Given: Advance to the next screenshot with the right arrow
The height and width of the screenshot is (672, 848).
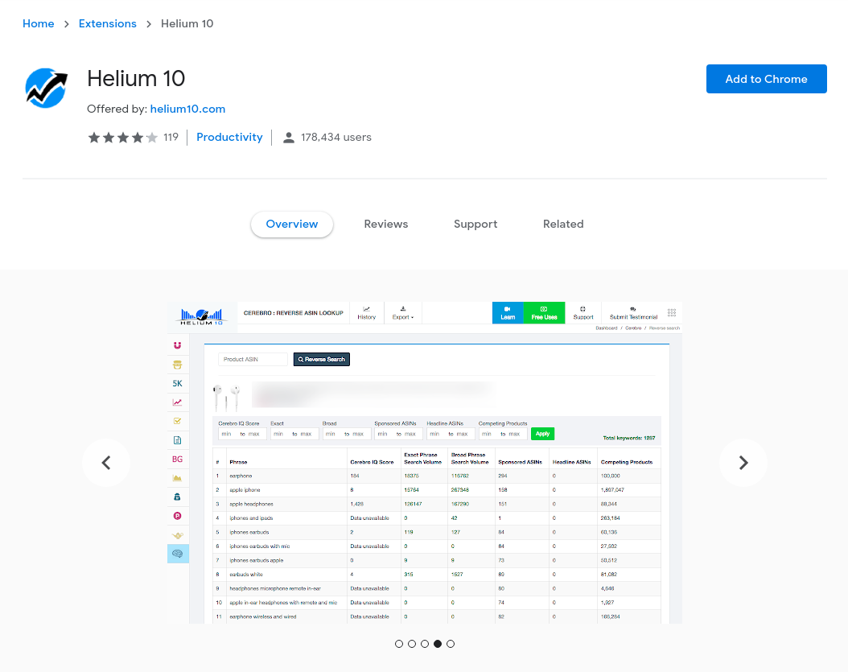Looking at the screenshot, I should [x=743, y=463].
